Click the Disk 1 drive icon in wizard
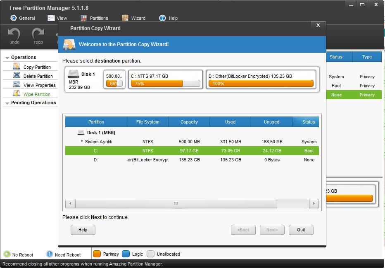 click(x=74, y=74)
